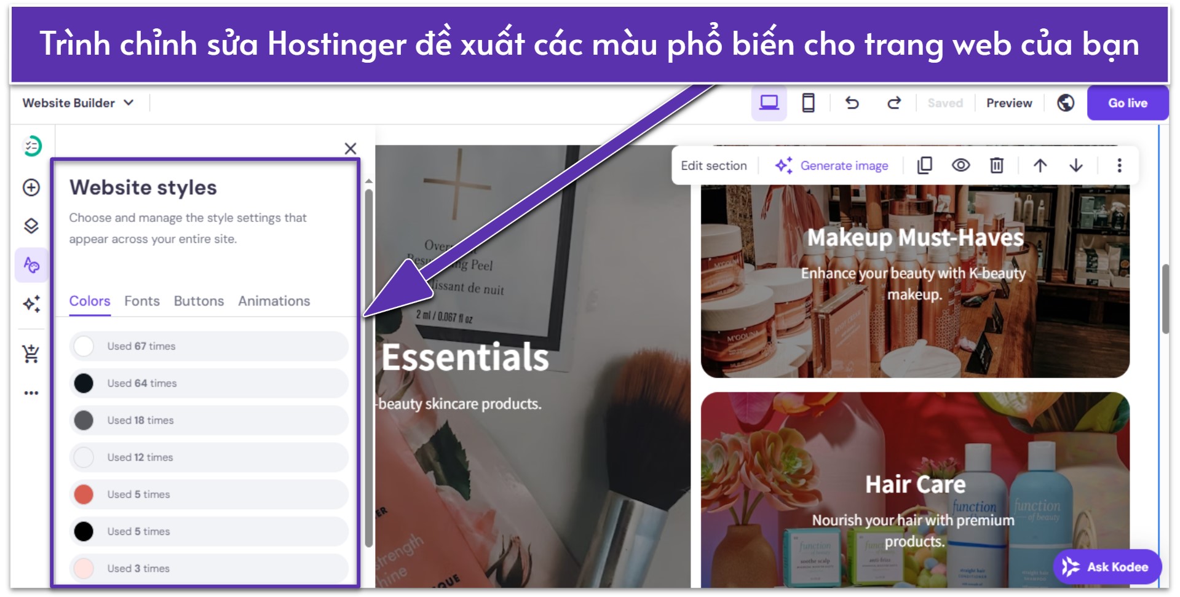This screenshot has height=597, width=1180.
Task: Open the Animations tab
Action: [x=274, y=301]
